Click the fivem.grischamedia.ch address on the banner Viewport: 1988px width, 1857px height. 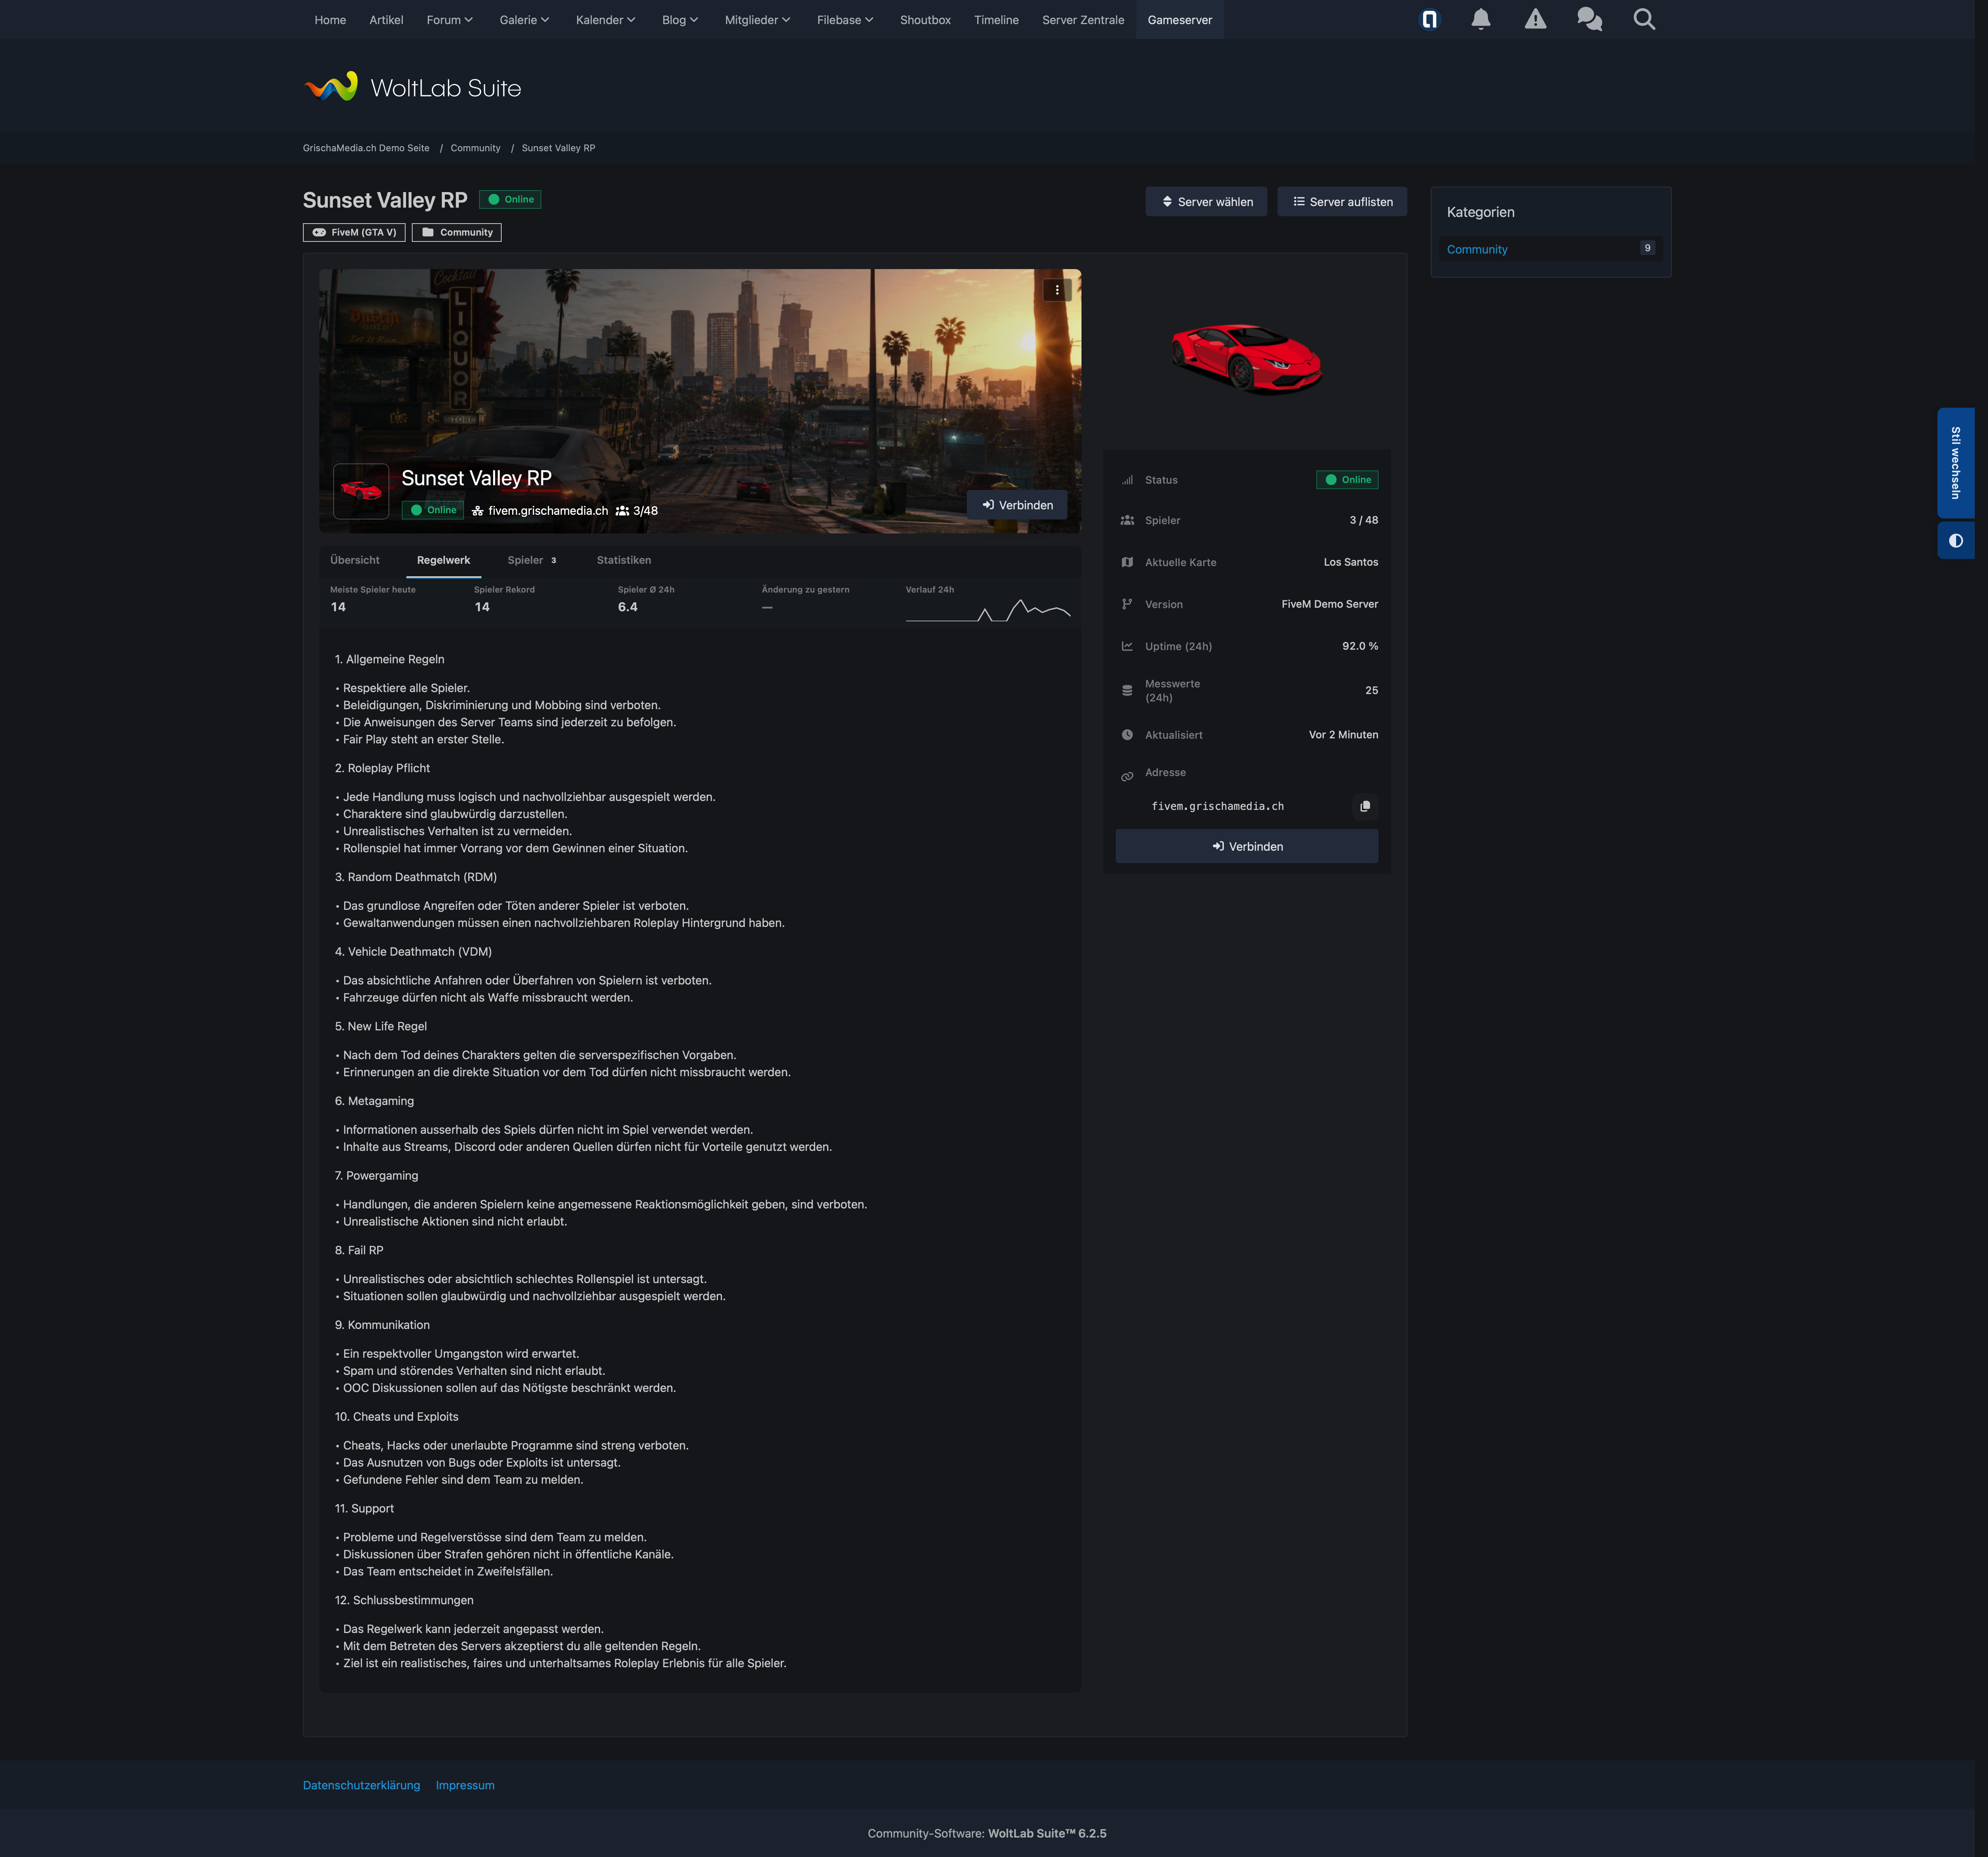540,511
